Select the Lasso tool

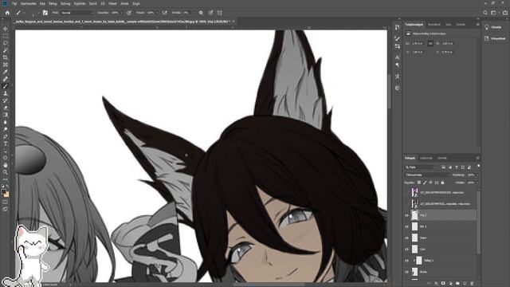(6, 43)
